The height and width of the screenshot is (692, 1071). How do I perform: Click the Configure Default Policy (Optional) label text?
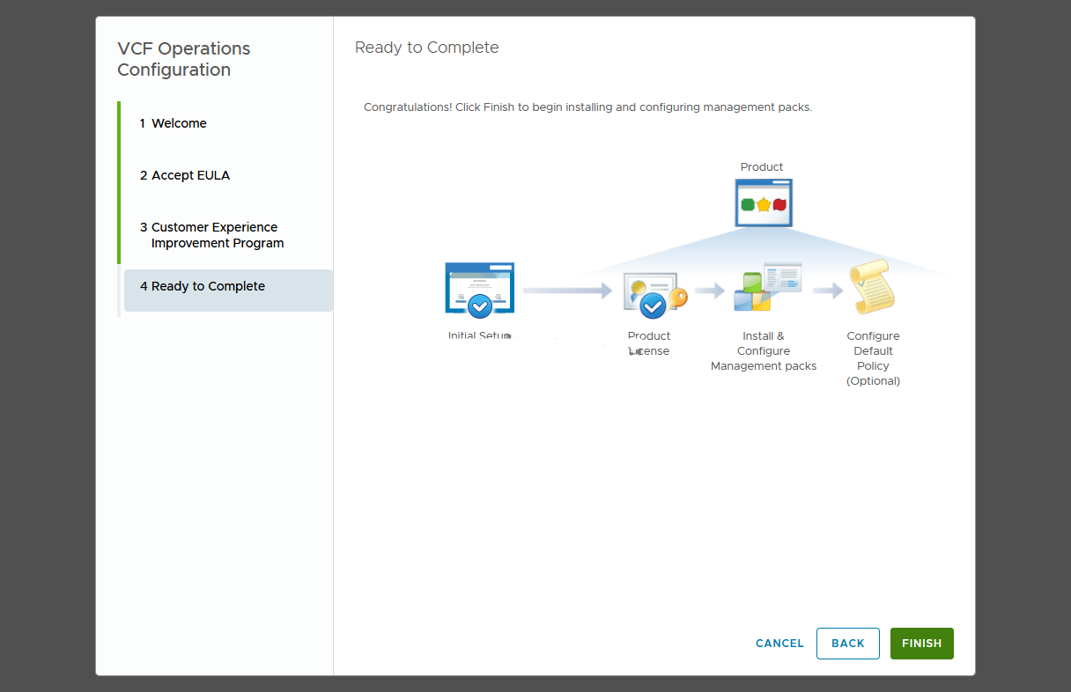click(x=873, y=358)
